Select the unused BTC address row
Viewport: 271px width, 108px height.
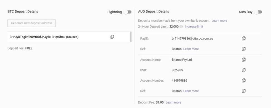[69, 37]
